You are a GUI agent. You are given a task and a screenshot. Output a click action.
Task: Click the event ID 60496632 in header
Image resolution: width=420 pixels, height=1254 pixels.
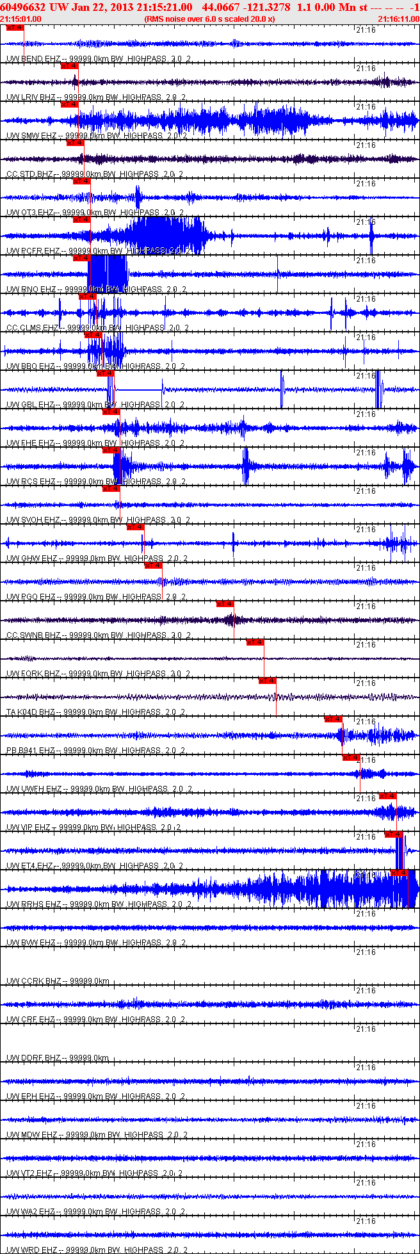24,7
